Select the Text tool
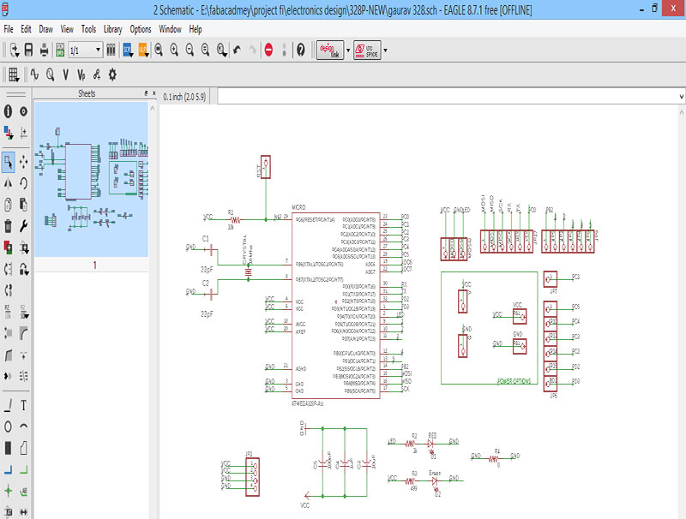The image size is (686, 519). coord(23,405)
